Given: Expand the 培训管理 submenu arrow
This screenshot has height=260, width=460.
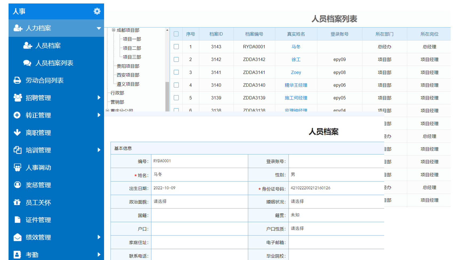Looking at the screenshot, I should point(99,150).
